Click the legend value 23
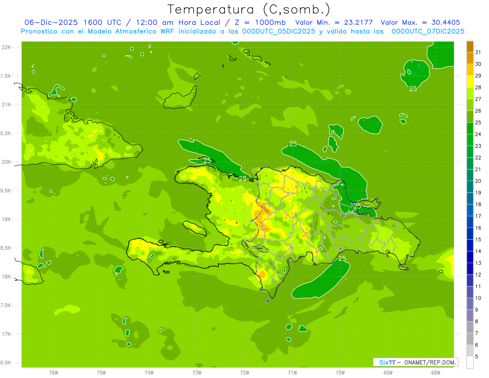 click(478, 146)
